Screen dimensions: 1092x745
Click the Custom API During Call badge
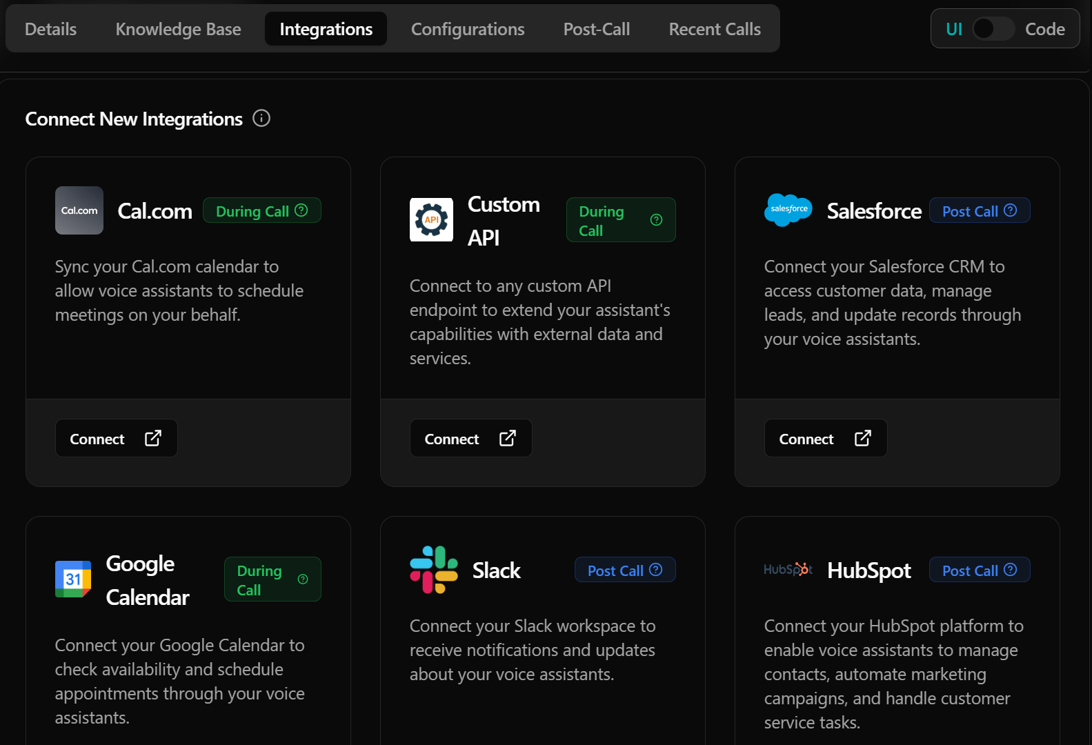pos(620,220)
